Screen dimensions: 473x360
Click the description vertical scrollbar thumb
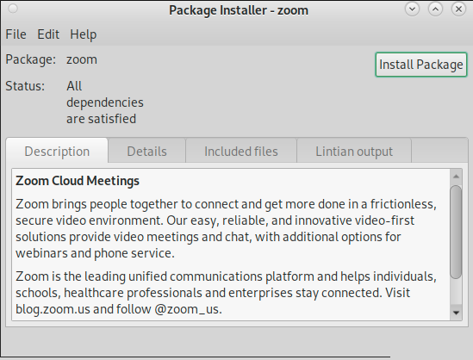click(x=456, y=232)
